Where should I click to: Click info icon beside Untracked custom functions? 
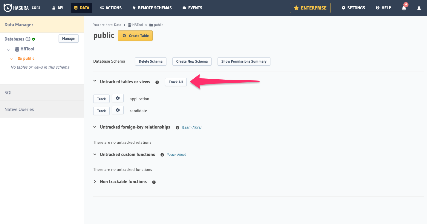click(162, 155)
